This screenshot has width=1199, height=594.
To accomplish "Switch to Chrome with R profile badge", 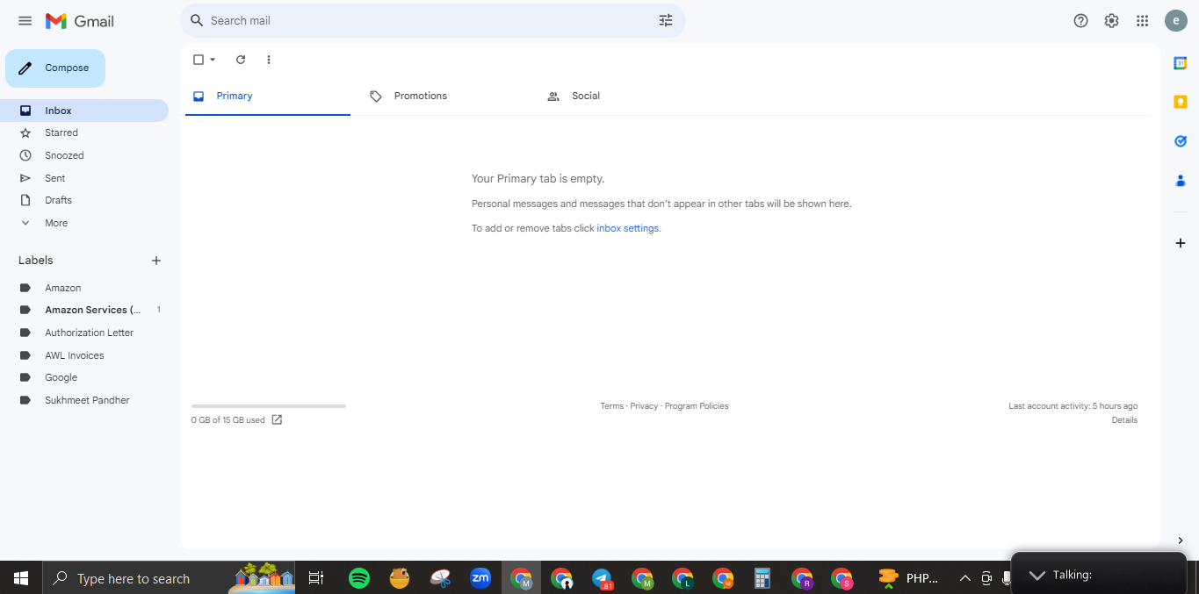I will (x=802, y=578).
